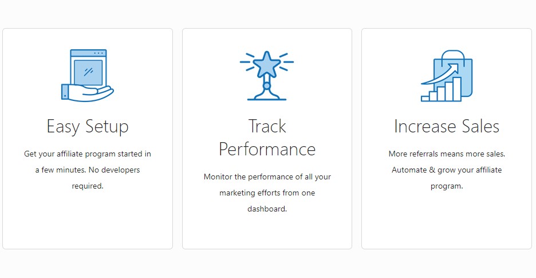
Task: Click the Easy Setup hand-holding-window icon
Action: (x=88, y=75)
